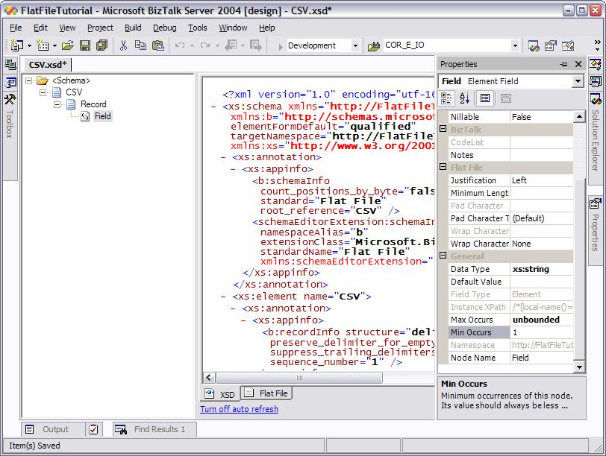Collapse the Record tree node
The width and height of the screenshot is (606, 456).
(57, 104)
